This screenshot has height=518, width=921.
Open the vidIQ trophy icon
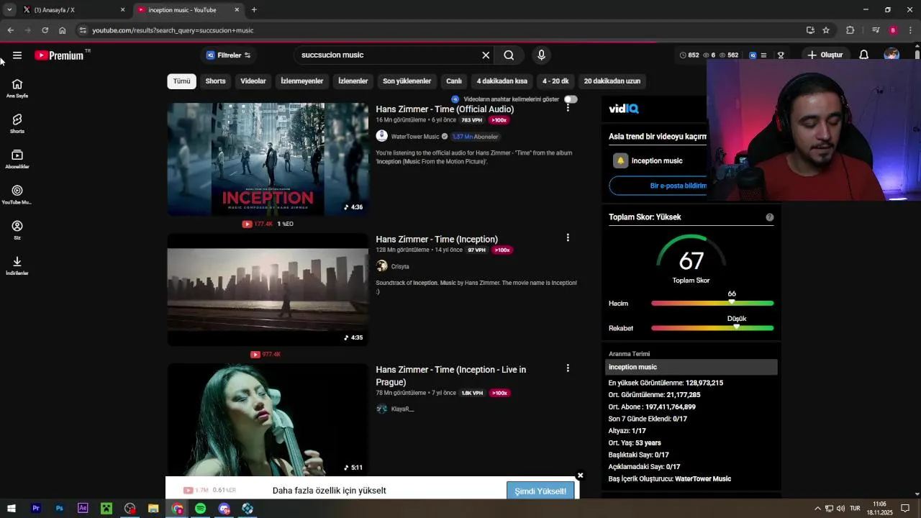(781, 55)
